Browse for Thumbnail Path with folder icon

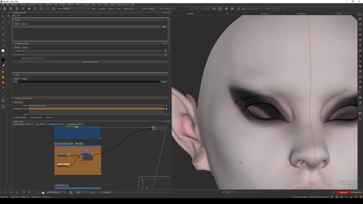(165, 54)
